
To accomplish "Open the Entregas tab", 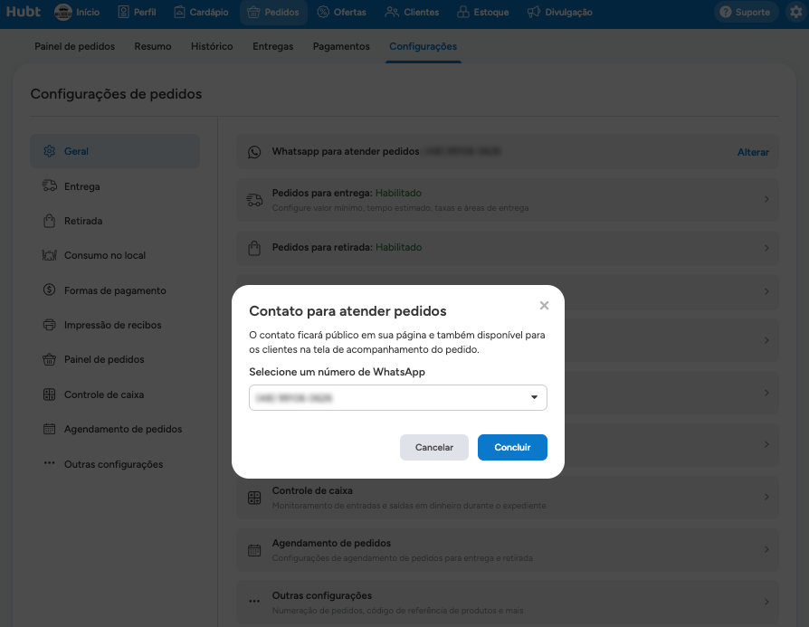I will point(273,46).
